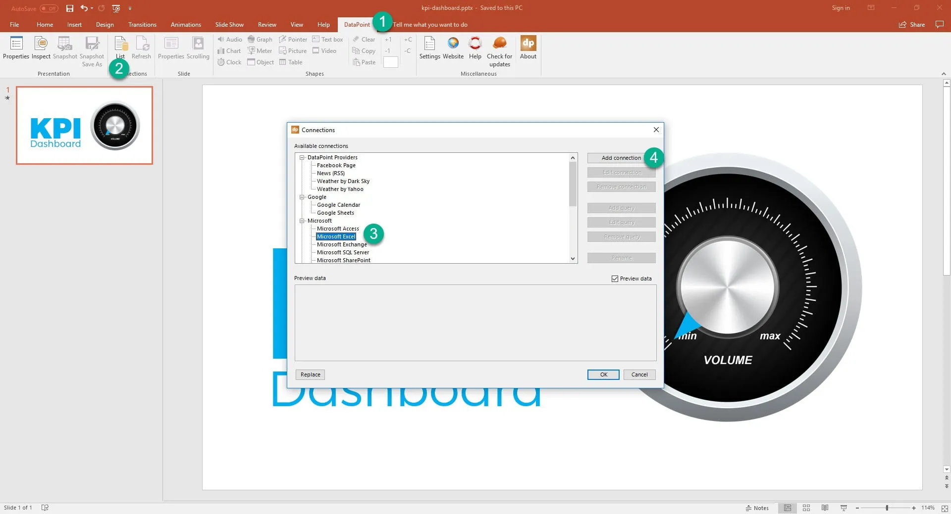
Task: Toggle the Preview data checkbox
Action: 615,279
